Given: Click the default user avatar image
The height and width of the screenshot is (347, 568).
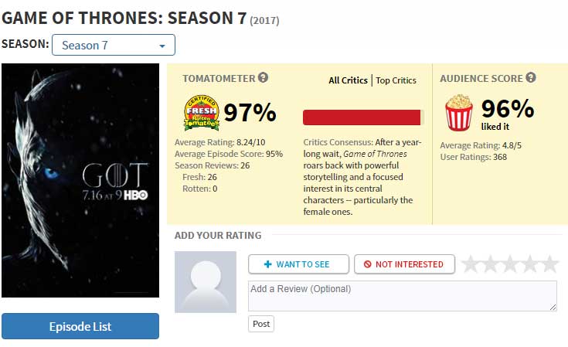Looking at the screenshot, I should (x=206, y=282).
